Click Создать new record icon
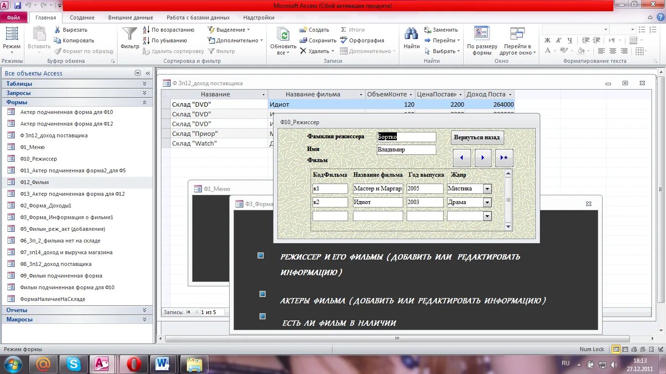This screenshot has width=666, height=374. pos(303,30)
